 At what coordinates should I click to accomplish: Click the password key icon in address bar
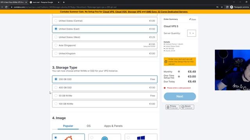point(217,7)
